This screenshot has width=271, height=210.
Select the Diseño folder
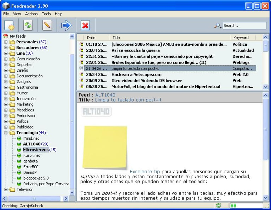coord(22,70)
